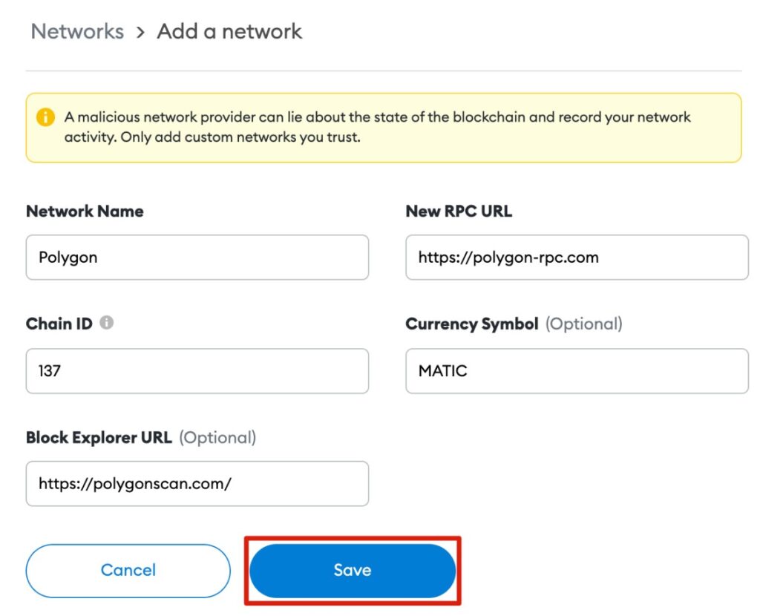Click the Block Explorer URL label
The width and height of the screenshot is (760, 616).
99,437
